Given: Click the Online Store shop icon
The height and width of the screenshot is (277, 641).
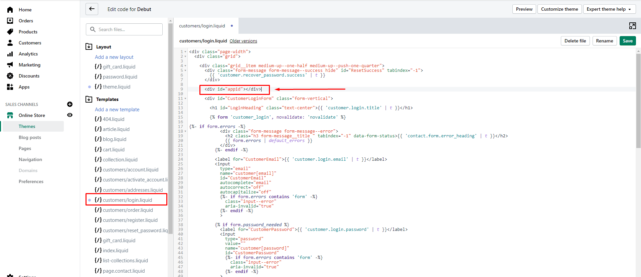Looking at the screenshot, I should 10,115.
